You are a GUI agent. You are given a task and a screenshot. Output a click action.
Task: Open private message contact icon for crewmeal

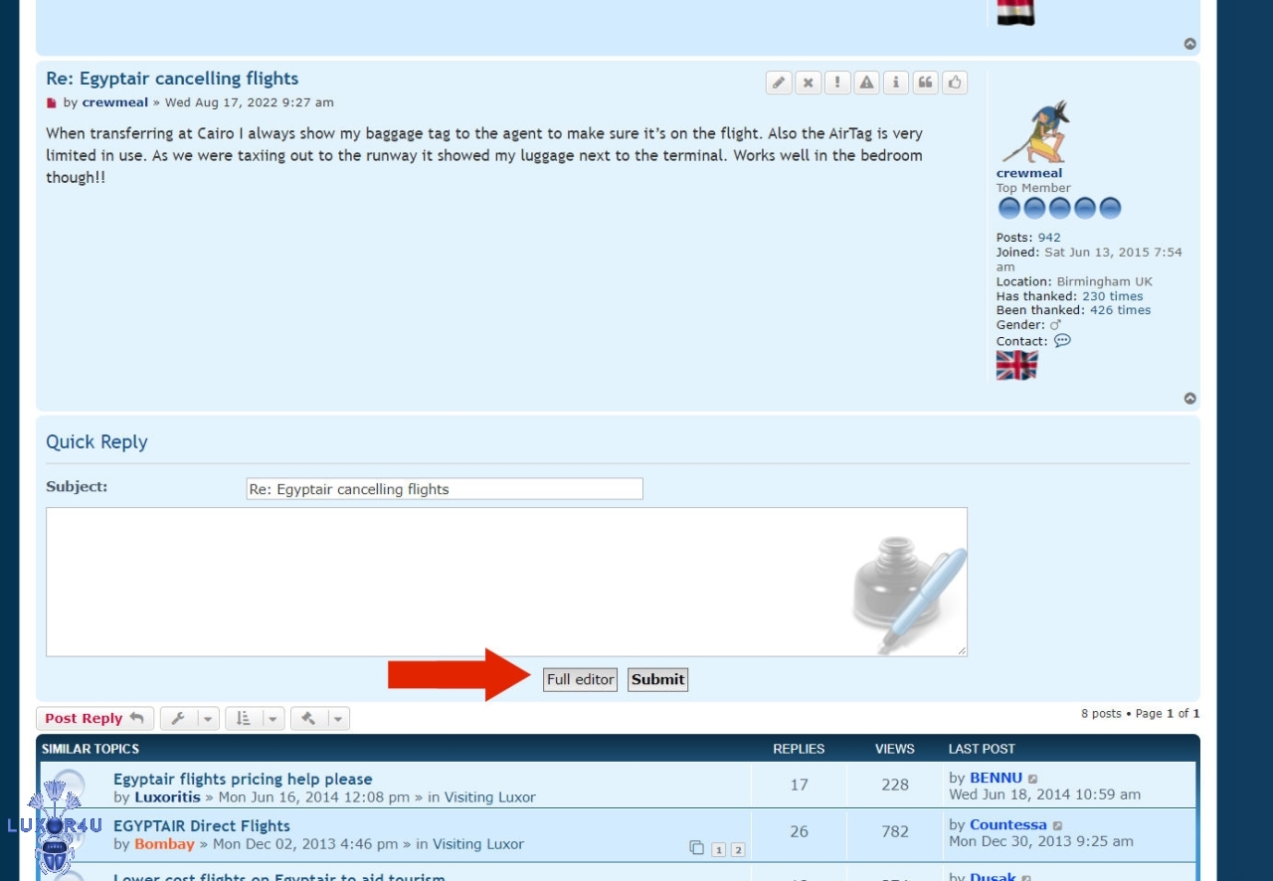click(1062, 340)
